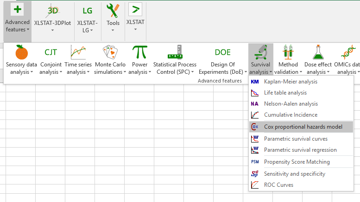This screenshot has width=360, height=202.
Task: Click the NA Nelson-Aalen icon
Action: [255, 104]
